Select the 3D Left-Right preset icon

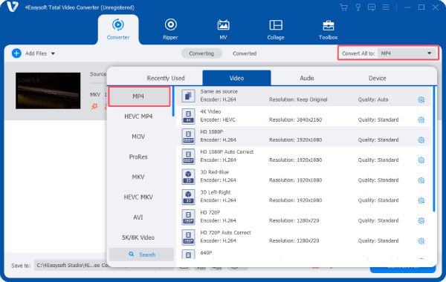(188, 197)
